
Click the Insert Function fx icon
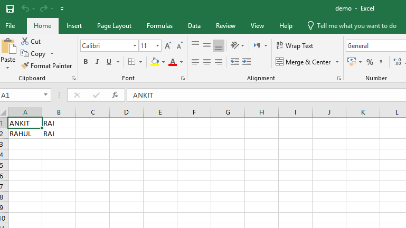pyautogui.click(x=115, y=95)
